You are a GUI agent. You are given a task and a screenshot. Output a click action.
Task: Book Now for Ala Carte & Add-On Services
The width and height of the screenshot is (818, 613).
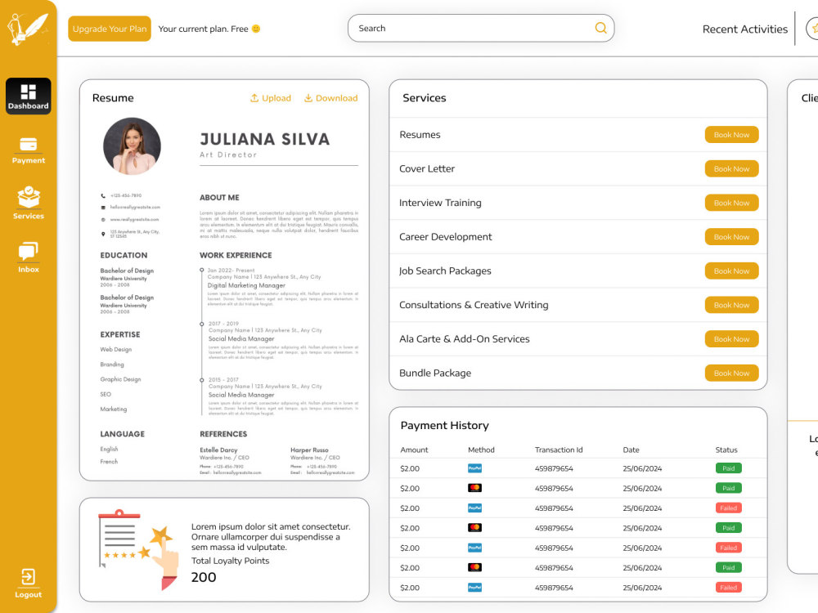tap(731, 339)
